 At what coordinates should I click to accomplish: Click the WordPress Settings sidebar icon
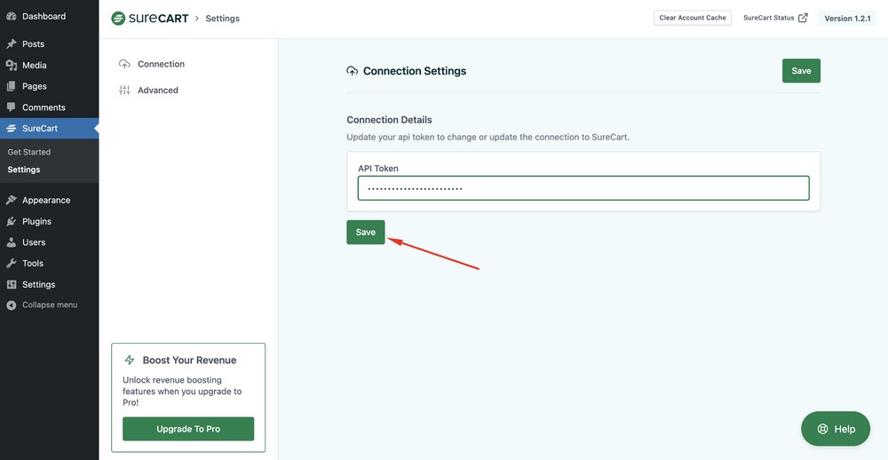[11, 284]
